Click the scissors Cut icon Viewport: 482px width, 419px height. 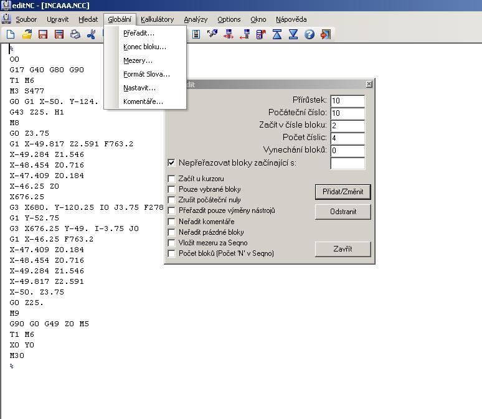click(92, 35)
